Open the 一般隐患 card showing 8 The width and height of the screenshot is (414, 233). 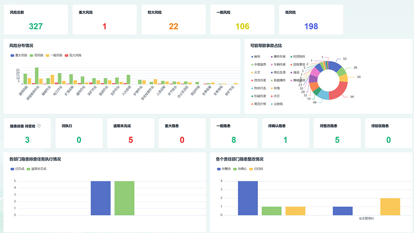234,133
